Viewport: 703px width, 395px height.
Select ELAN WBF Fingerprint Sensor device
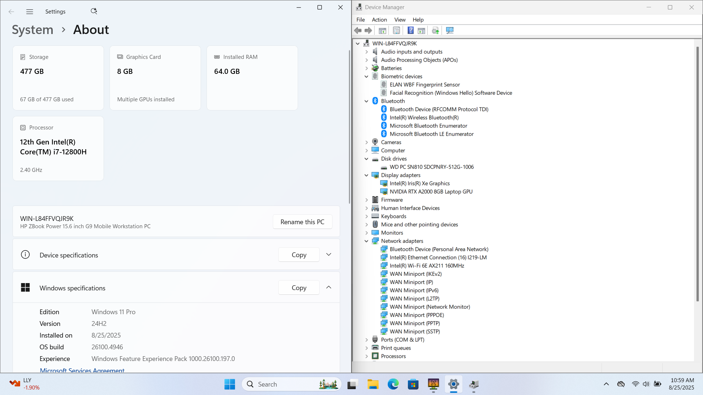425,84
